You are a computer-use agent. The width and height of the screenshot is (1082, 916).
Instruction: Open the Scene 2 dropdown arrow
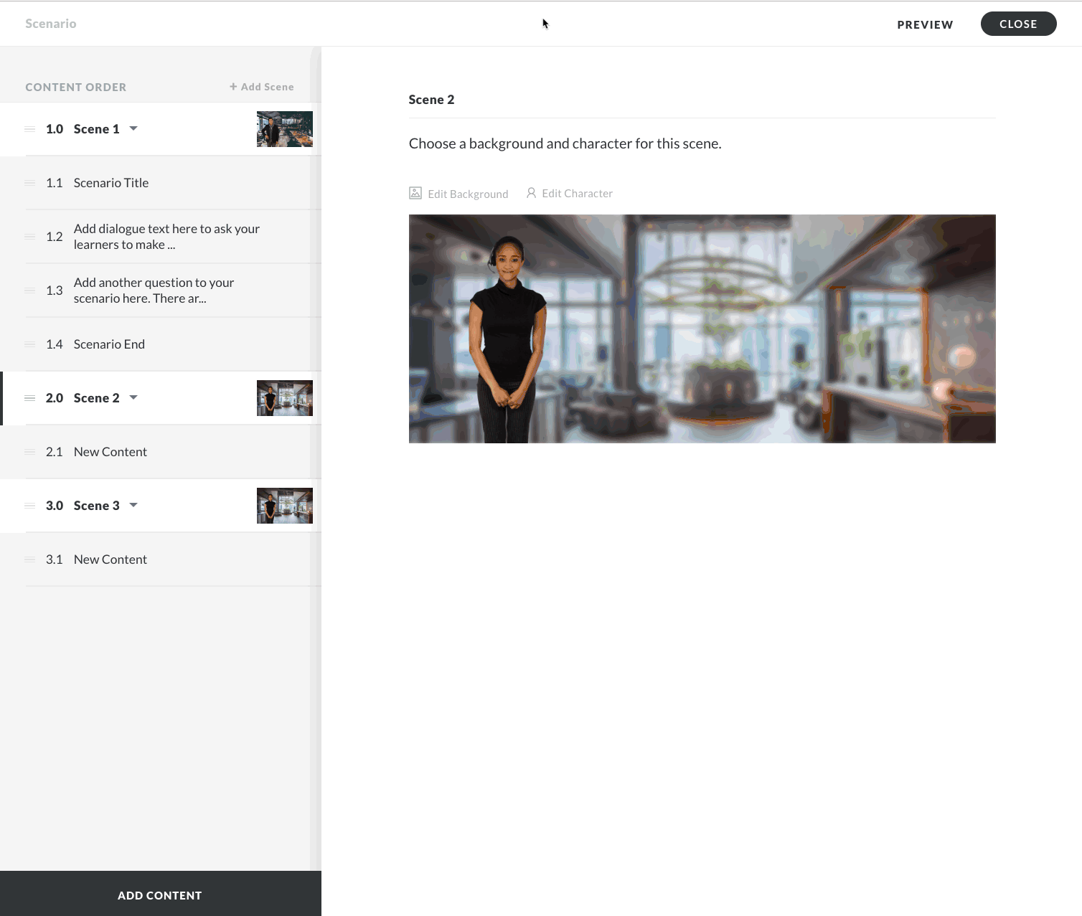[133, 397]
